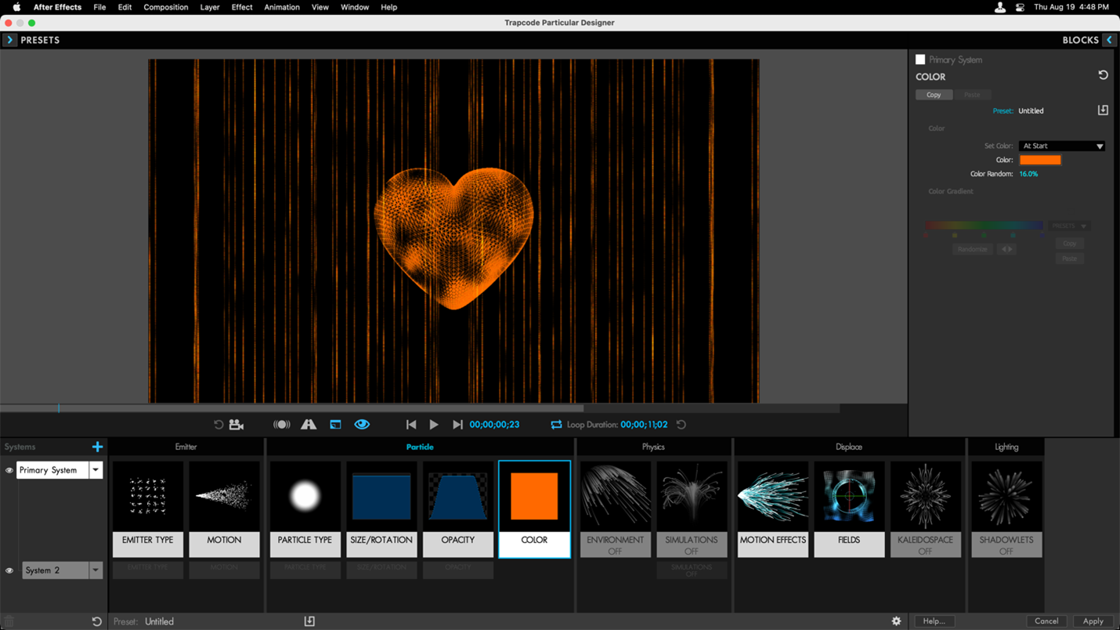The height and width of the screenshot is (630, 1120).
Task: Open the Set Color dropdown
Action: [1061, 146]
